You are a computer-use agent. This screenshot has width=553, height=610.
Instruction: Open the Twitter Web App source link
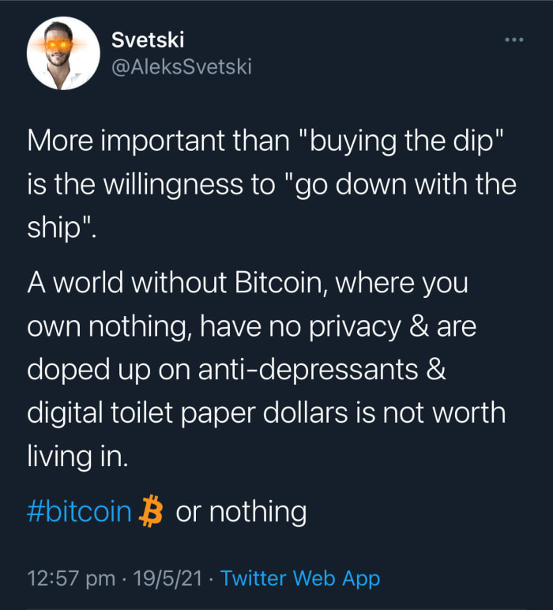300,578
